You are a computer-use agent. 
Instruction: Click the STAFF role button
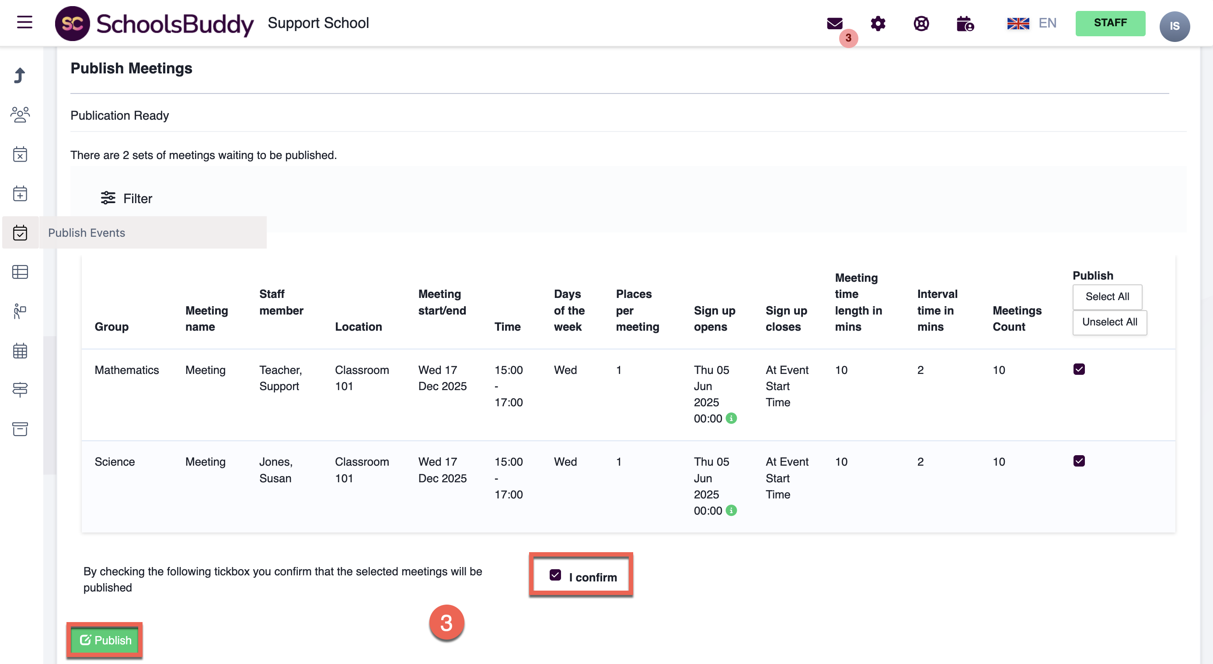[x=1110, y=23]
